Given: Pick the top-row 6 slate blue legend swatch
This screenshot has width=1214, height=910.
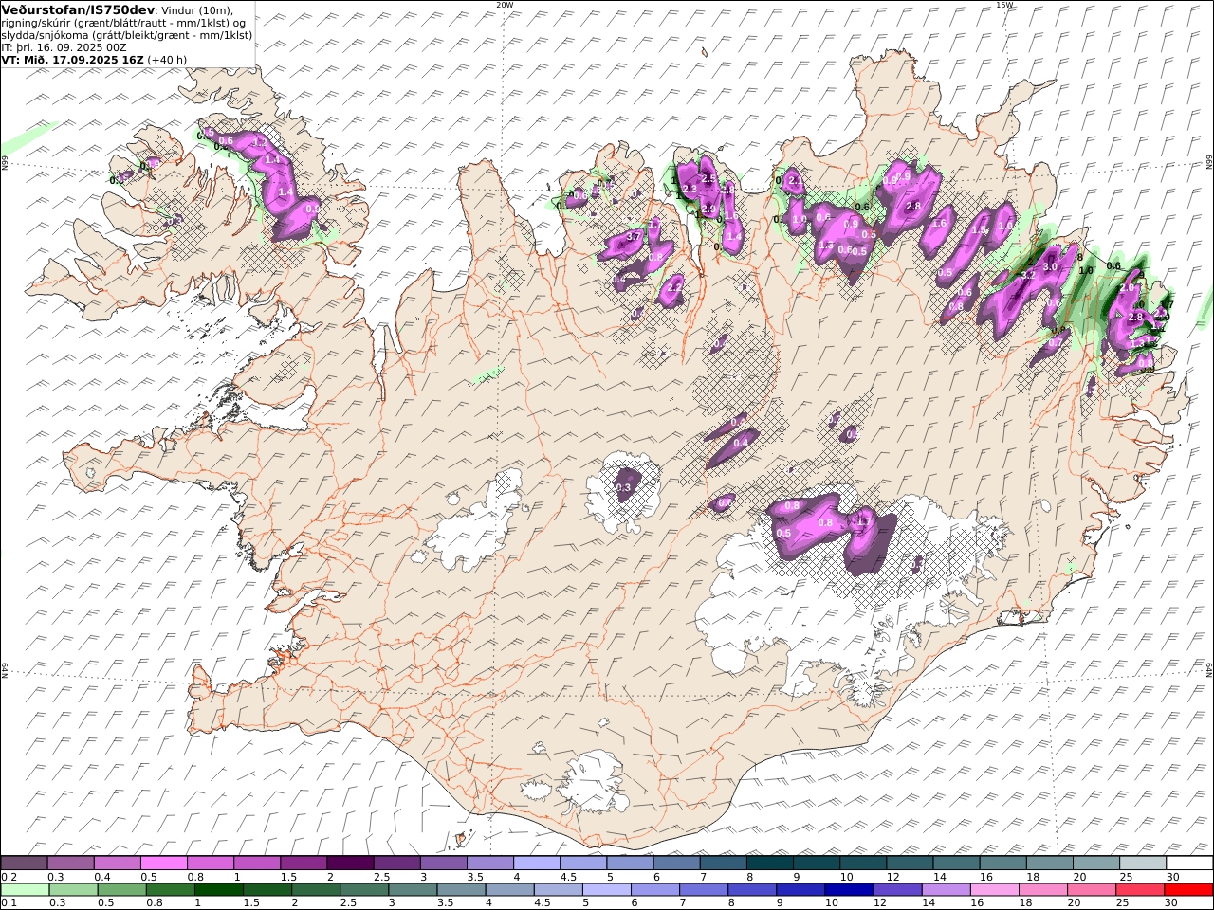Looking at the screenshot, I should click(676, 863).
